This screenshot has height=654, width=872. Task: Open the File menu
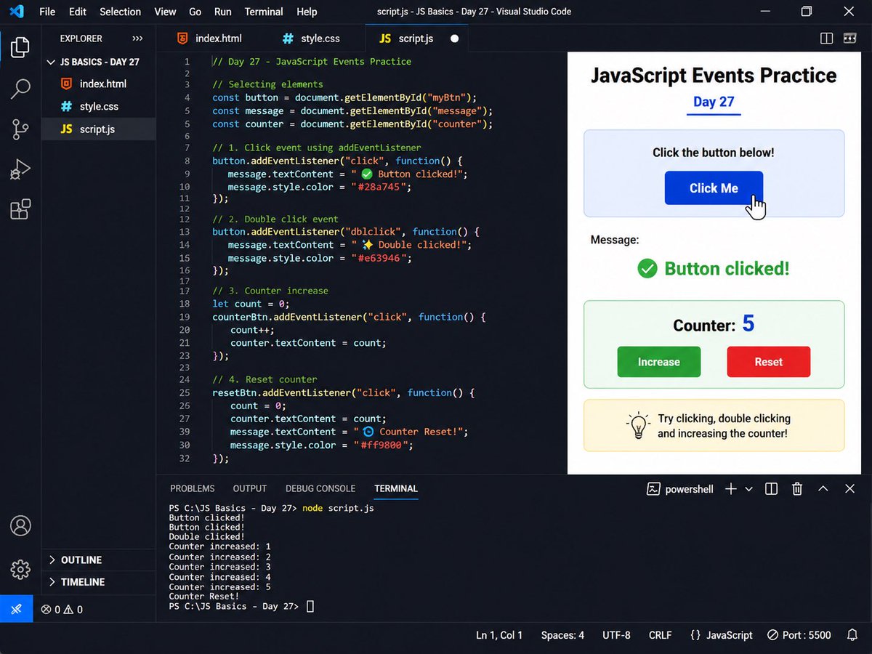pos(47,12)
